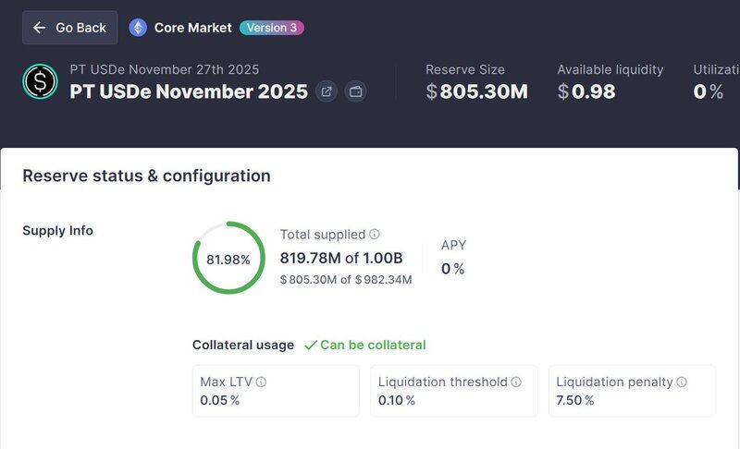Viewport: 740px width, 449px height.
Task: Click the PT USDe November 27th 2025 subtitle
Action: (165, 69)
